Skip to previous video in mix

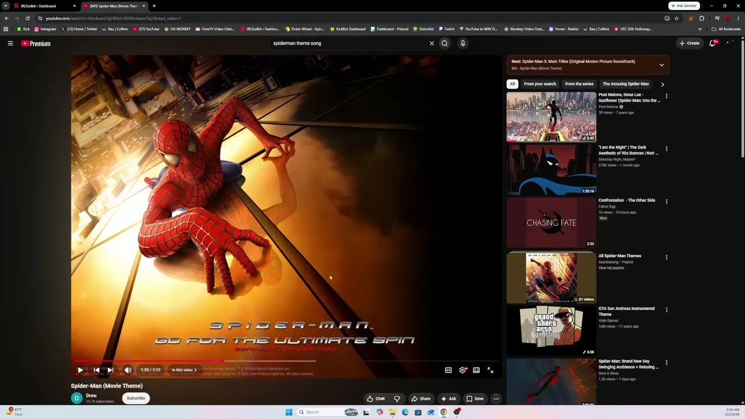pos(96,370)
